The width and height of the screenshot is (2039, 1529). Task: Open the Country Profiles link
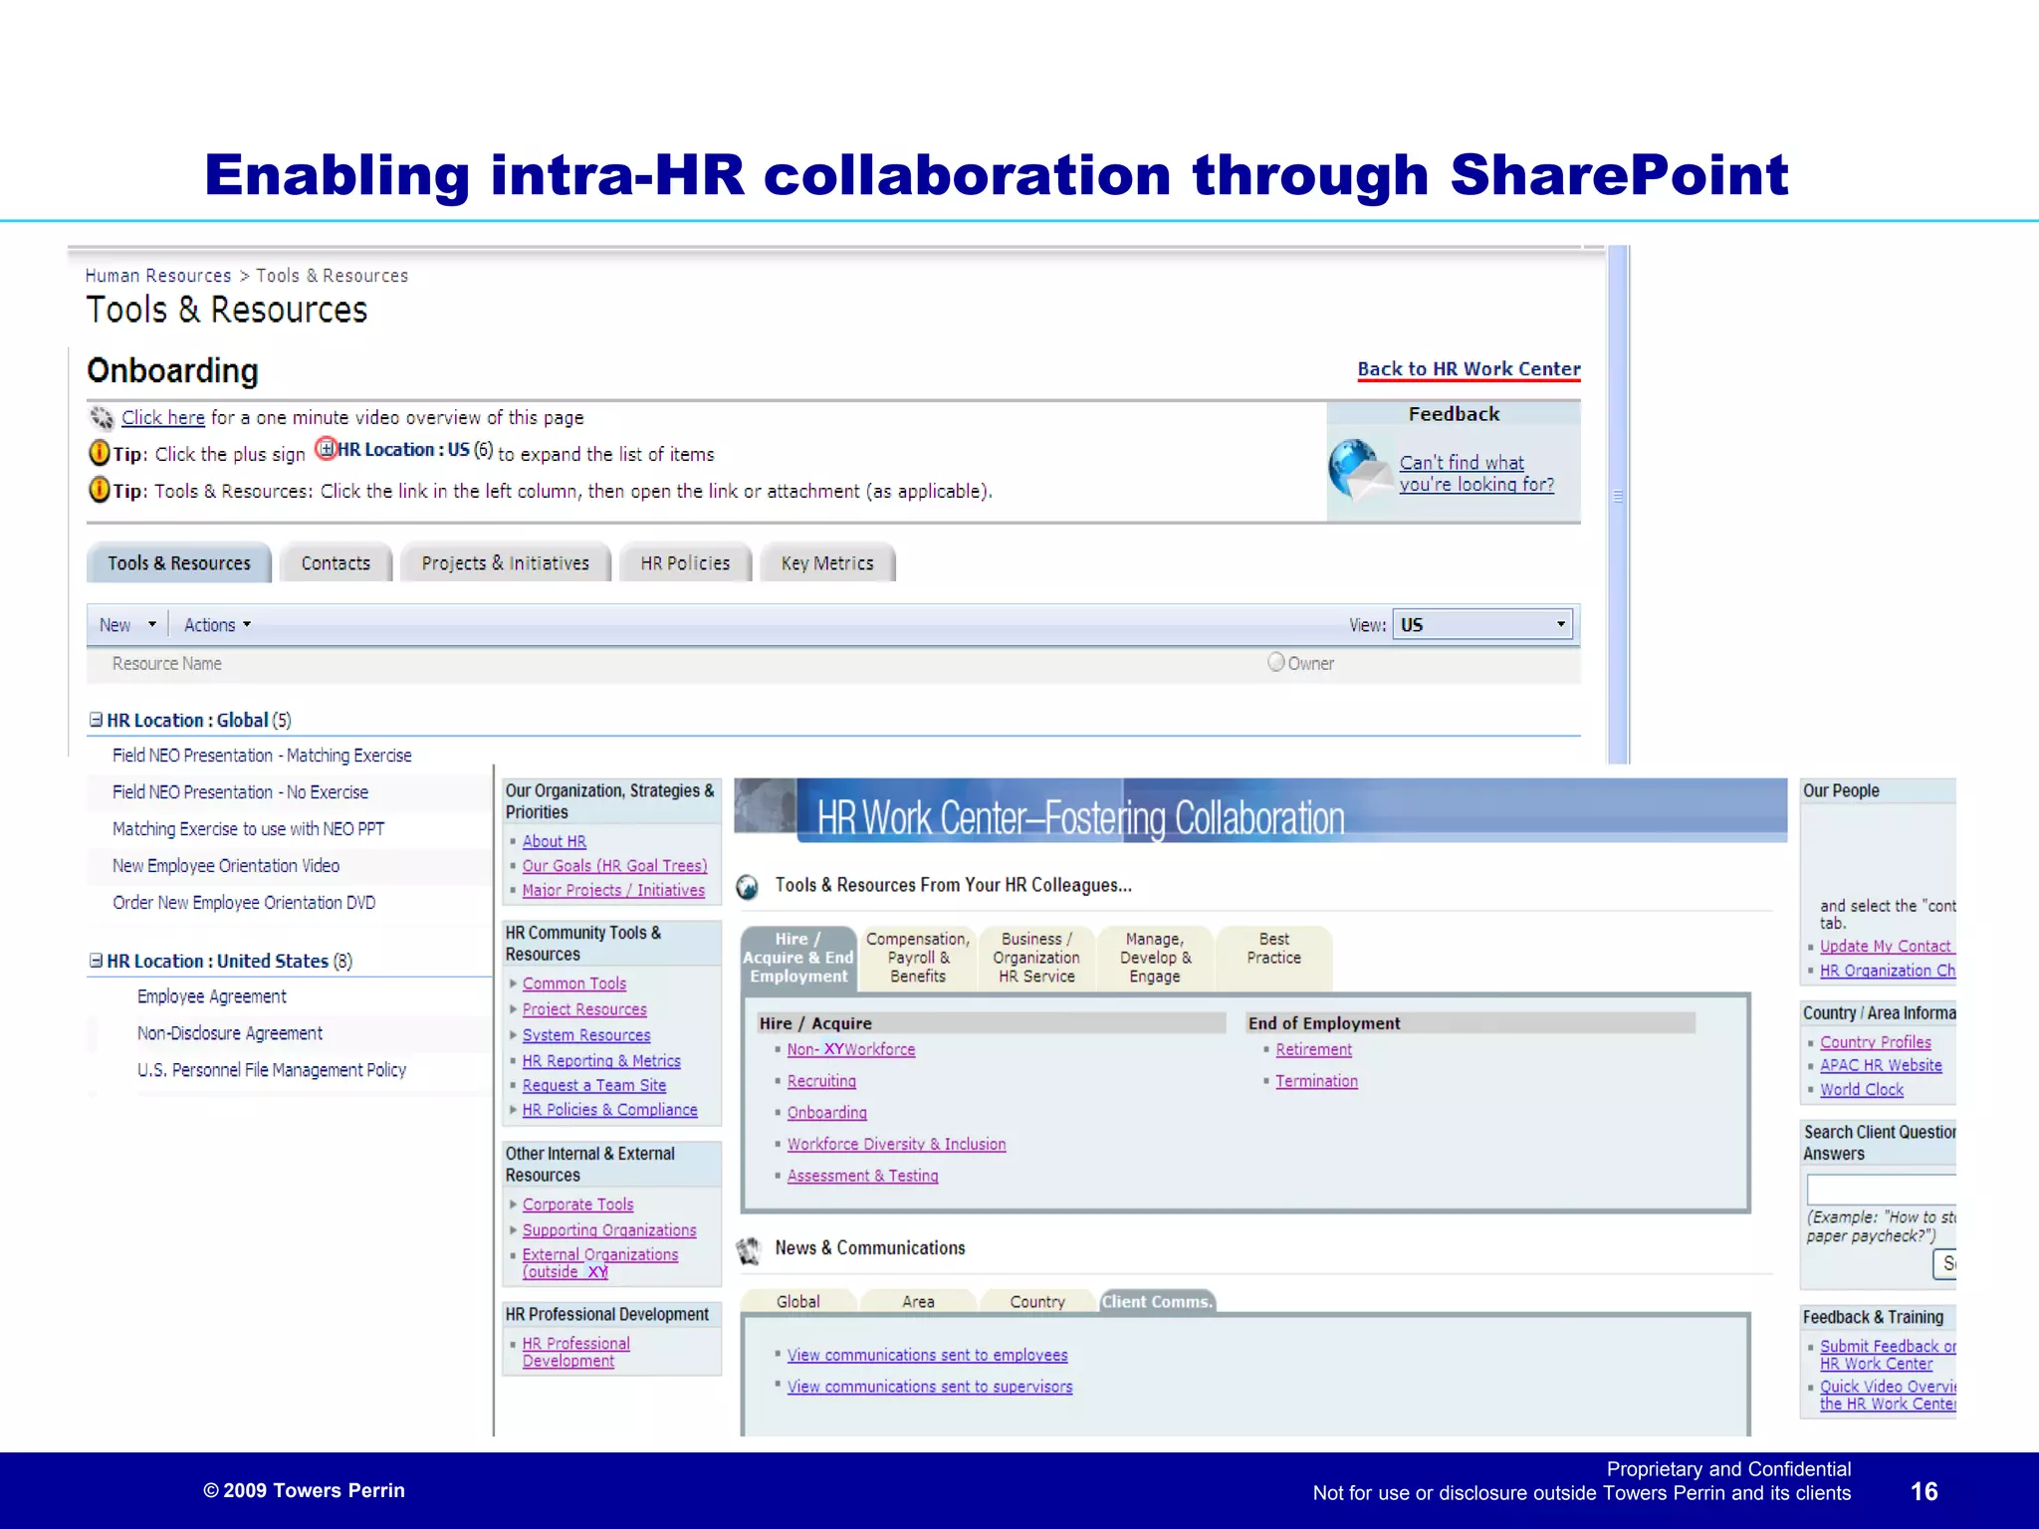[x=1875, y=1042]
